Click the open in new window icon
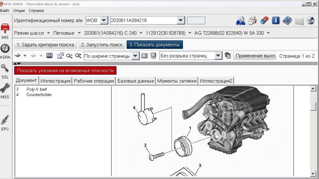This screenshot has height=179, width=319. coord(60,55)
